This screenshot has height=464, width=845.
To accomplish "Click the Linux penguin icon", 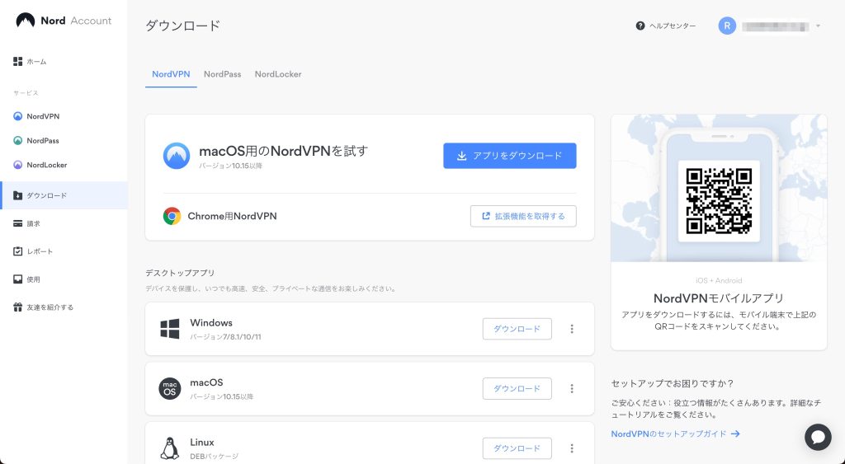I will 170,448.
